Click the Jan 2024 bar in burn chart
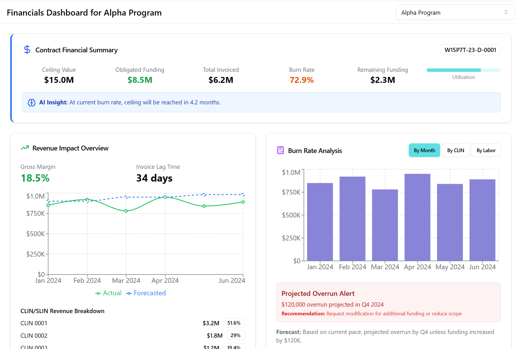Viewport: 517px width, 349px height. coord(320,222)
